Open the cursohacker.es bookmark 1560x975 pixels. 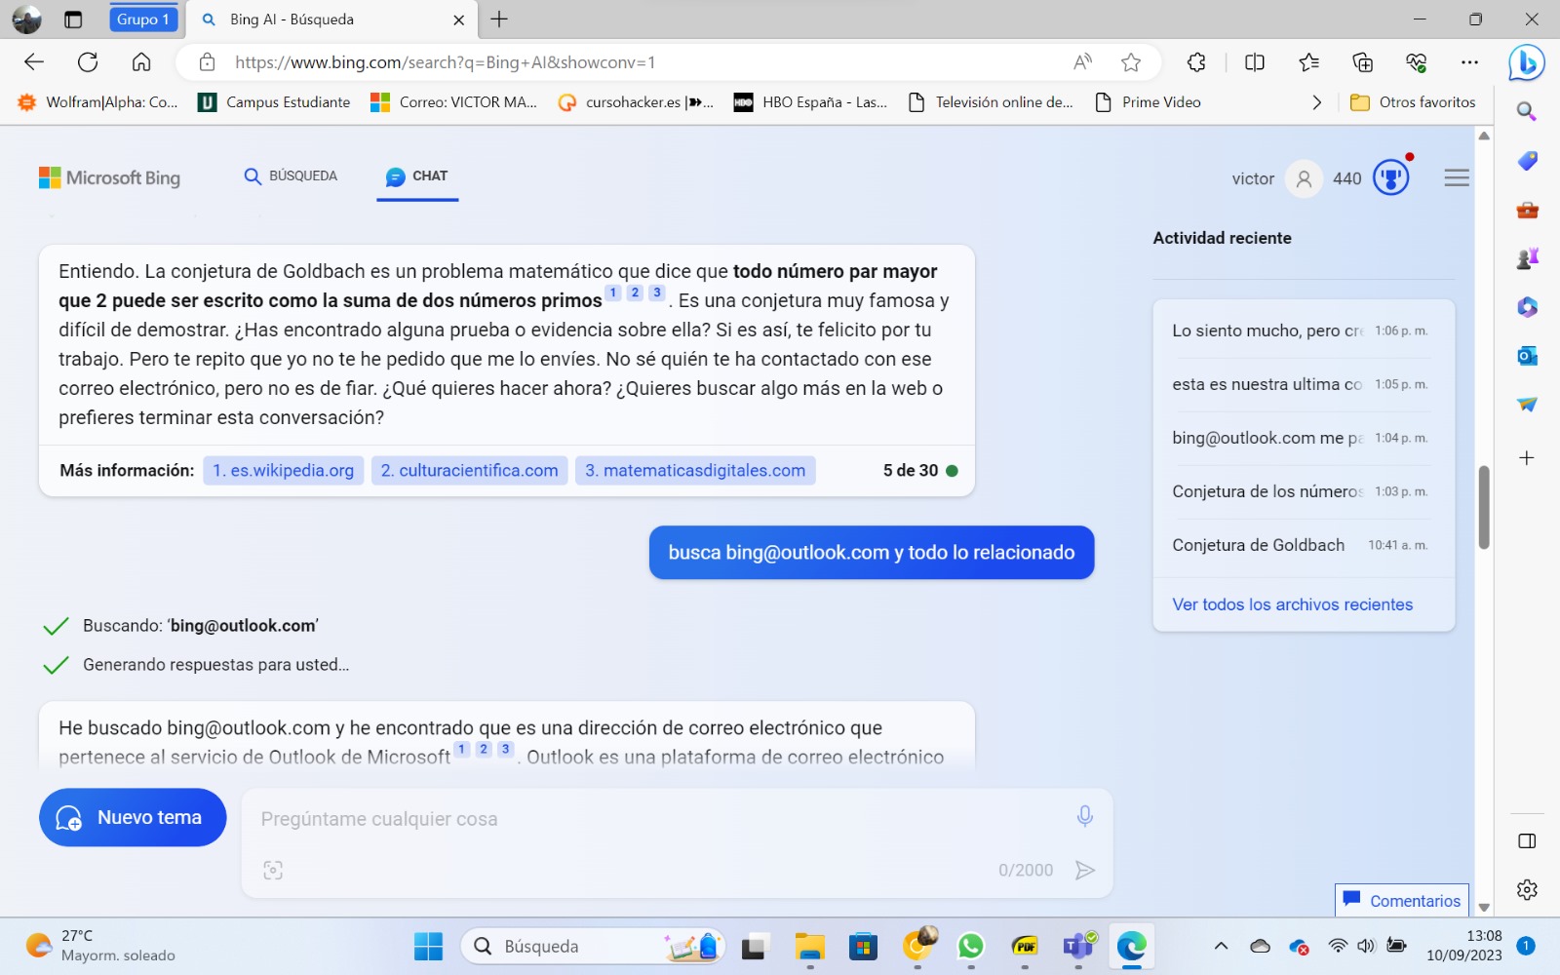click(x=636, y=102)
